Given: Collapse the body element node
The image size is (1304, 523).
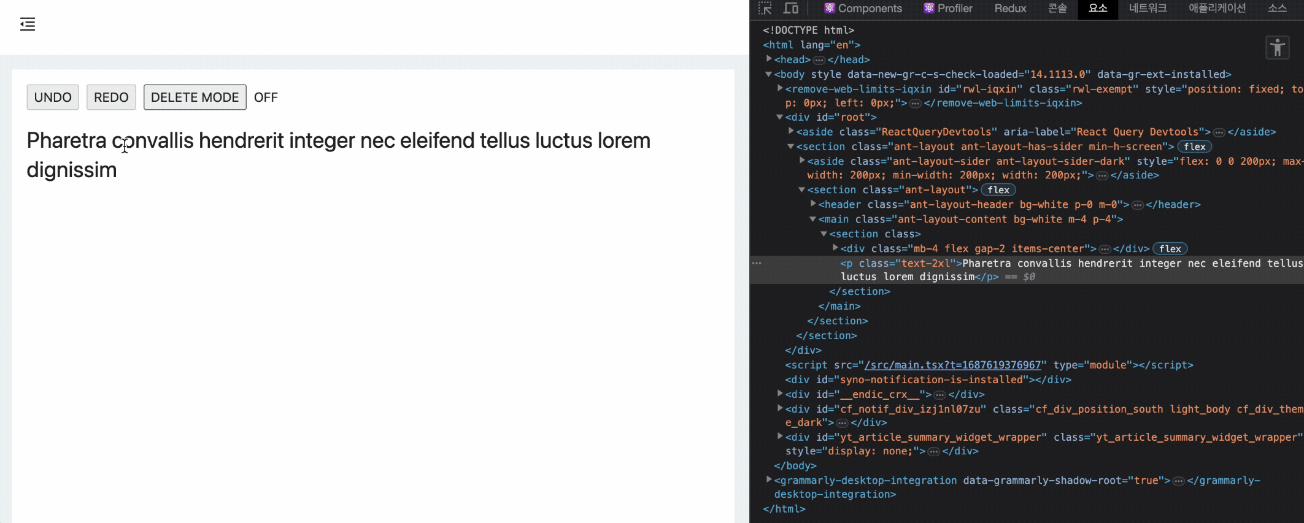Looking at the screenshot, I should (768, 74).
